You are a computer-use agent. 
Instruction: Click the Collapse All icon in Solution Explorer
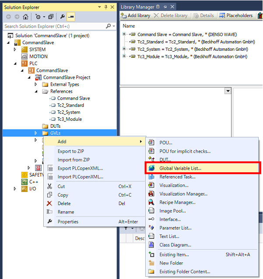(x=51, y=17)
